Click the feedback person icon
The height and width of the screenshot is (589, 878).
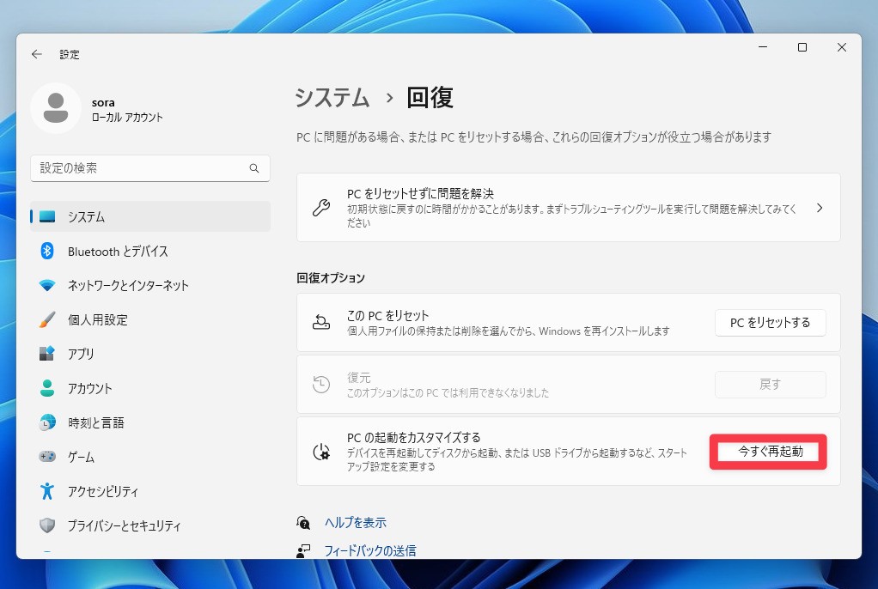pyautogui.click(x=303, y=551)
